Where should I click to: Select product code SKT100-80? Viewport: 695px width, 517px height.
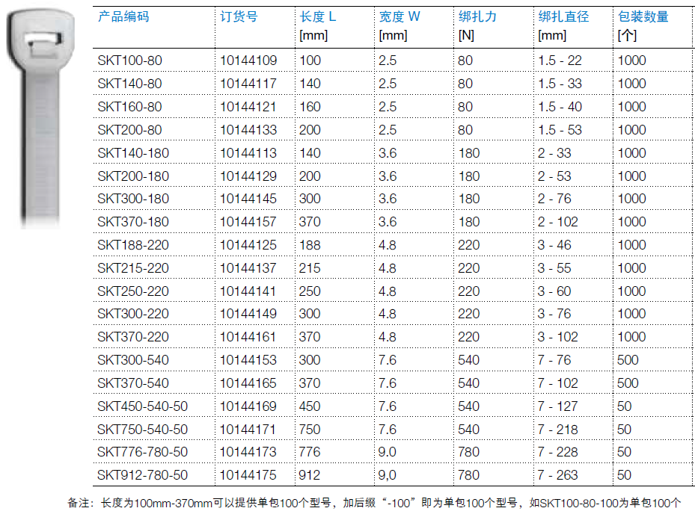click(129, 61)
